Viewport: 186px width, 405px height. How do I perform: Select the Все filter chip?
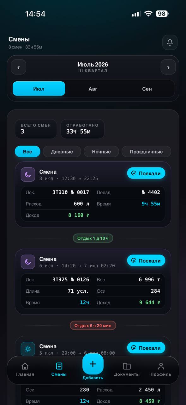tap(27, 152)
